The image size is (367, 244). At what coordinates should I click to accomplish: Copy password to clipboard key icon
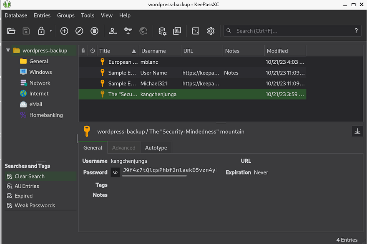[128, 31]
